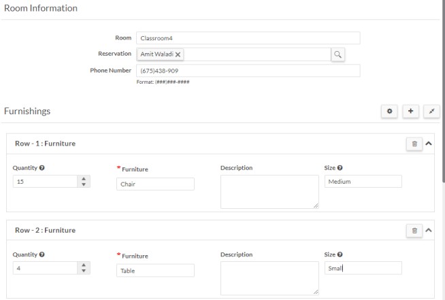Show help for Row 1 Quantity
The image size is (445, 300).
[43, 167]
